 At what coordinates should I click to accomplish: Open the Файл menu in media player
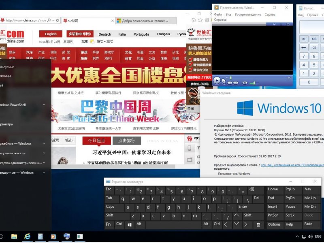(x=218, y=15)
